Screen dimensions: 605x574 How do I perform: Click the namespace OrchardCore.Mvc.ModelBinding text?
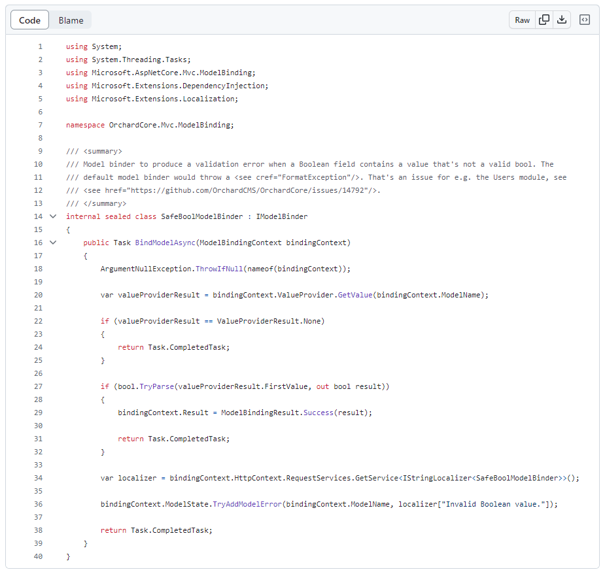point(150,125)
